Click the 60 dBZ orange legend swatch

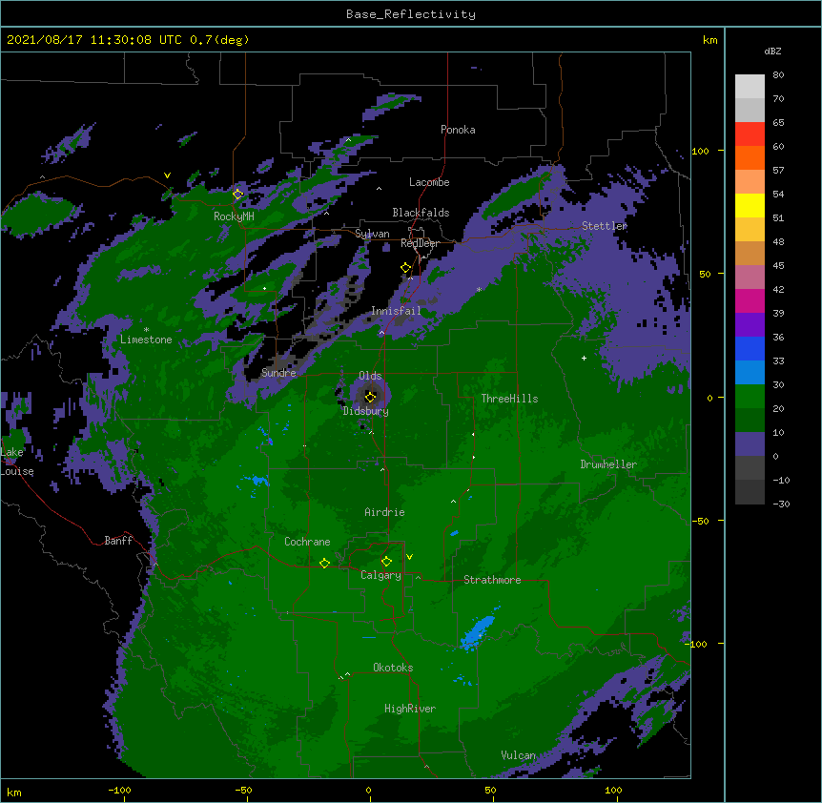coord(750,157)
